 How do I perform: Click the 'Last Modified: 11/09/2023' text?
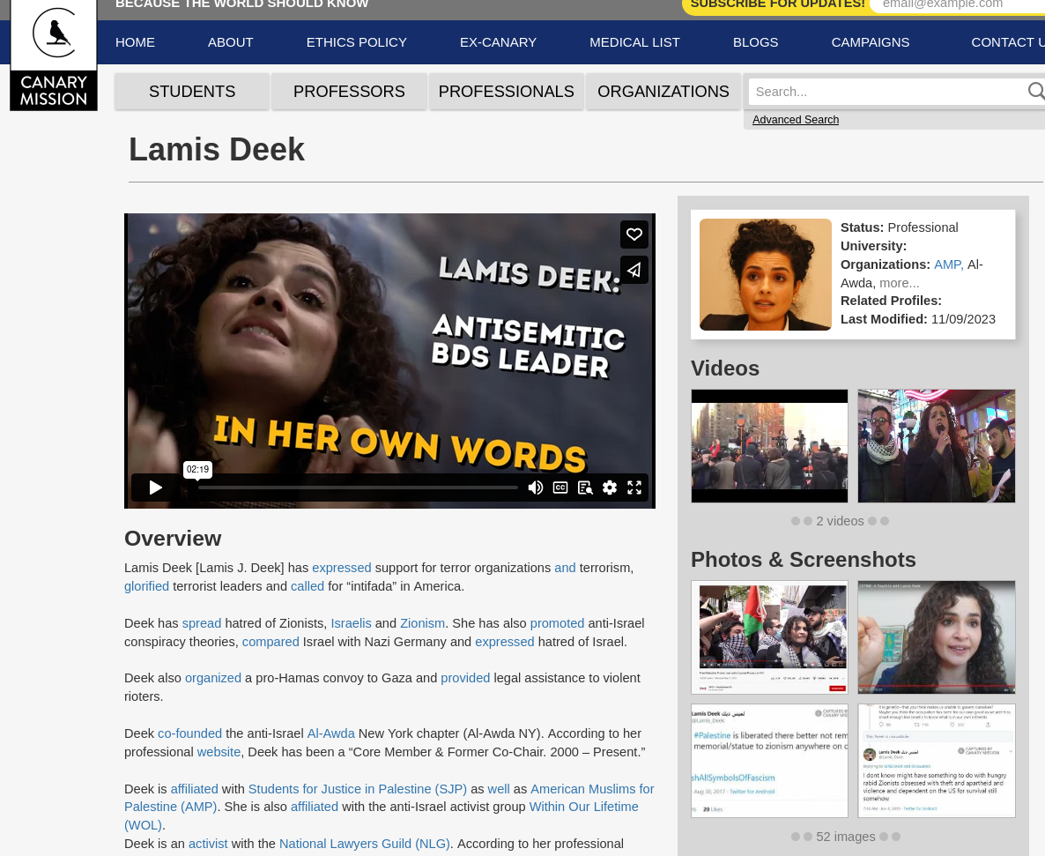pyautogui.click(x=918, y=319)
